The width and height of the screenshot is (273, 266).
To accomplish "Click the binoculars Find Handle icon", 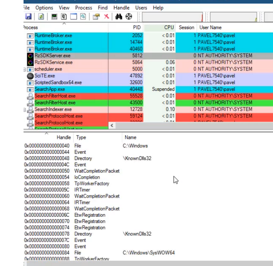I will [119, 17].
